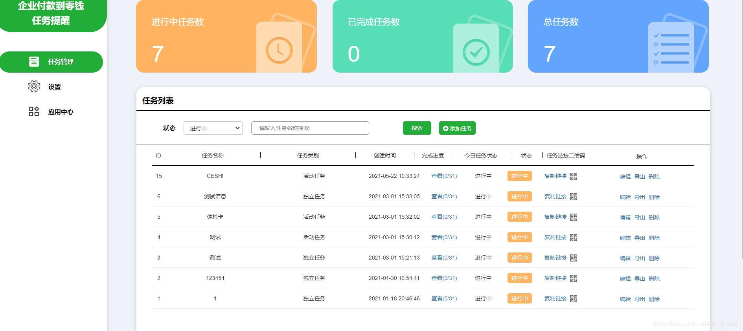Open the 设置 sidebar menu

54,87
